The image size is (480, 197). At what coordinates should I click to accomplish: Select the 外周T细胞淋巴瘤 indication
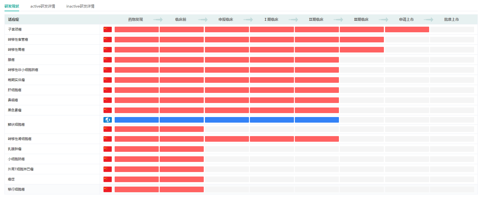[x=21, y=169]
